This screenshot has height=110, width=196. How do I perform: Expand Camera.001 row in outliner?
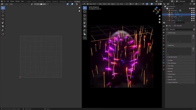167,11
